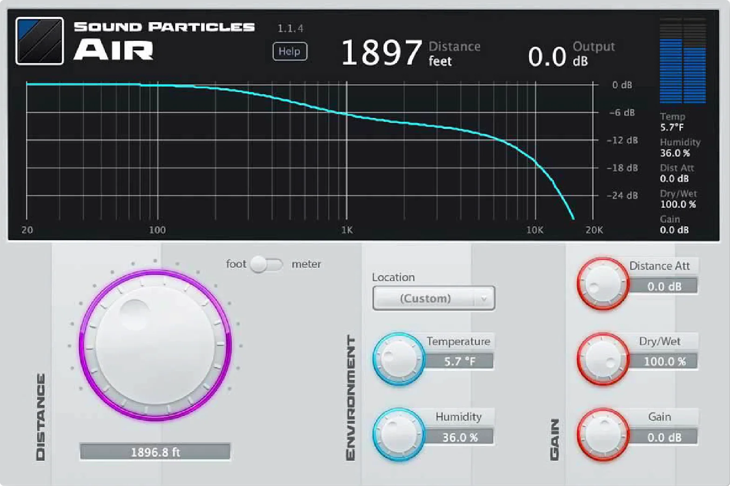Click the 20K frequency axis label

point(594,230)
